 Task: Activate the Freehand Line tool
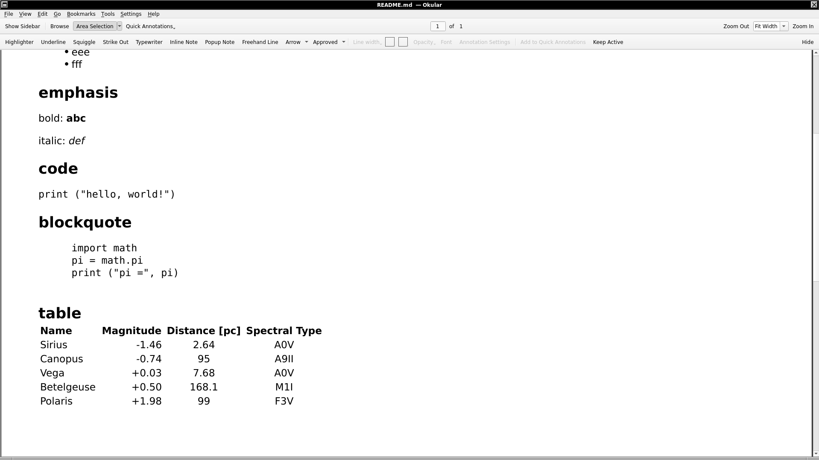(x=260, y=42)
